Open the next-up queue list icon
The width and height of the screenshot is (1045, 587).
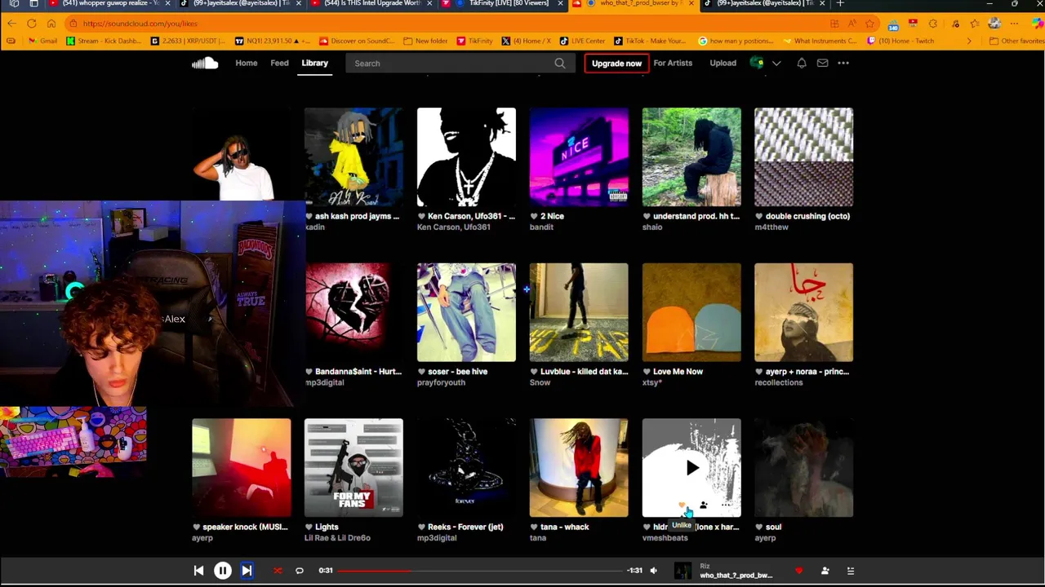(850, 571)
